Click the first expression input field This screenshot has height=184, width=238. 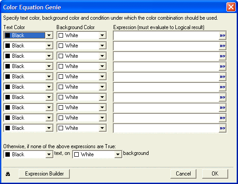[166, 35]
